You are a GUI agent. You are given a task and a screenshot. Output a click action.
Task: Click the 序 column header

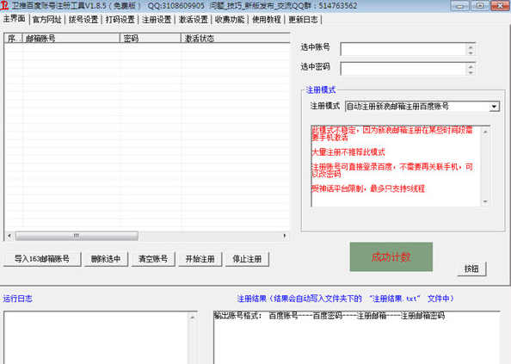[x=13, y=39]
